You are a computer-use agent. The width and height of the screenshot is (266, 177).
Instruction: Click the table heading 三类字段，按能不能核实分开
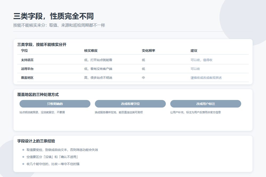pyautogui.click(x=42, y=45)
